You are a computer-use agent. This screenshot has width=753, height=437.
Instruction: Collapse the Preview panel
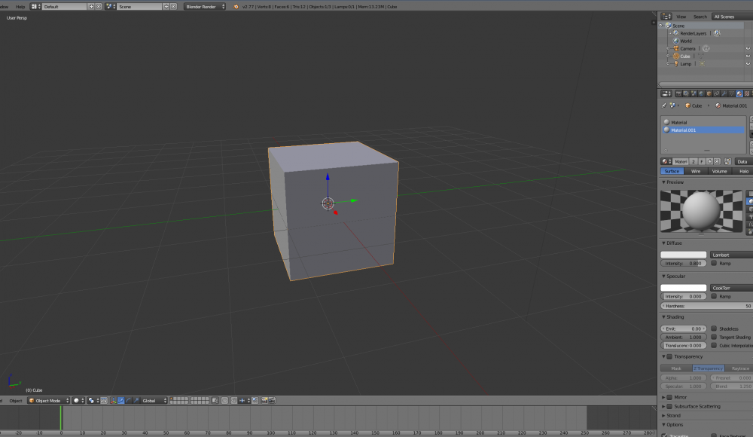click(x=663, y=182)
